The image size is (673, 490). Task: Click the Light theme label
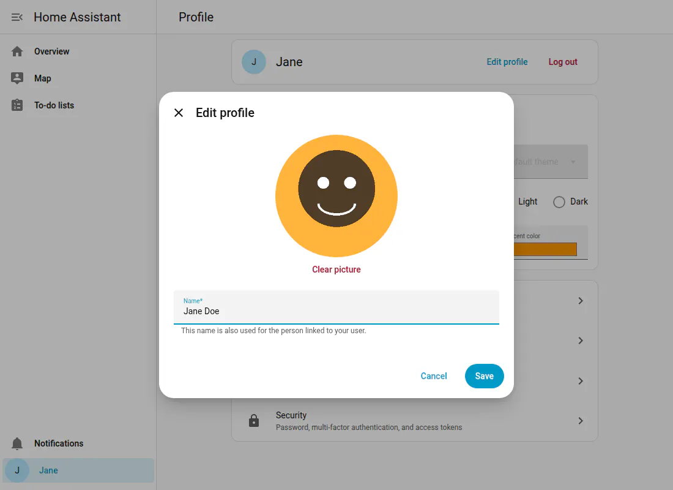(x=527, y=202)
